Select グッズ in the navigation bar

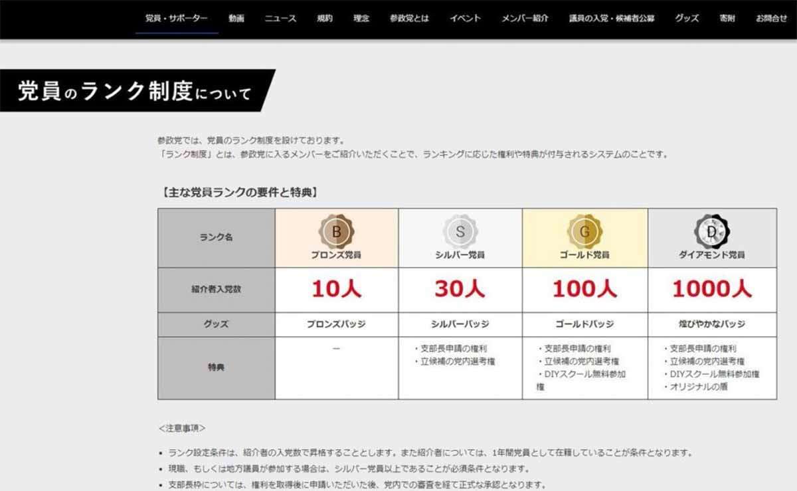point(687,19)
